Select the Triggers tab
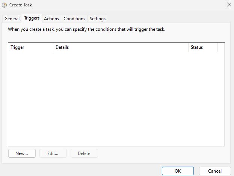Image resolution: width=234 pixels, height=176 pixels. (32, 18)
